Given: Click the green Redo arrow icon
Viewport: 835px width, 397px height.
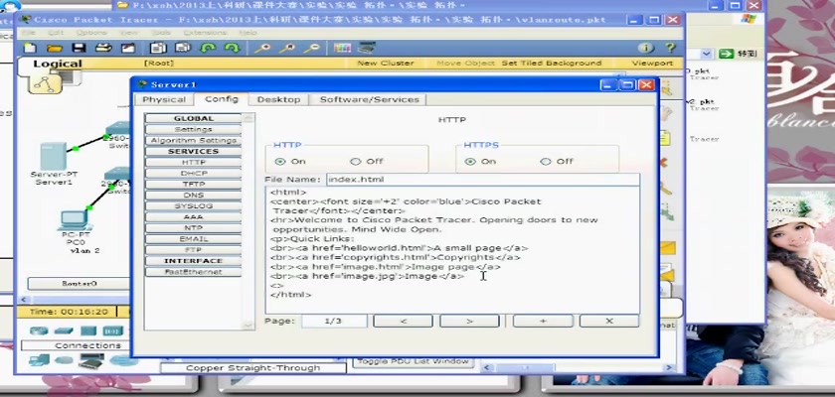Looking at the screenshot, I should (233, 48).
